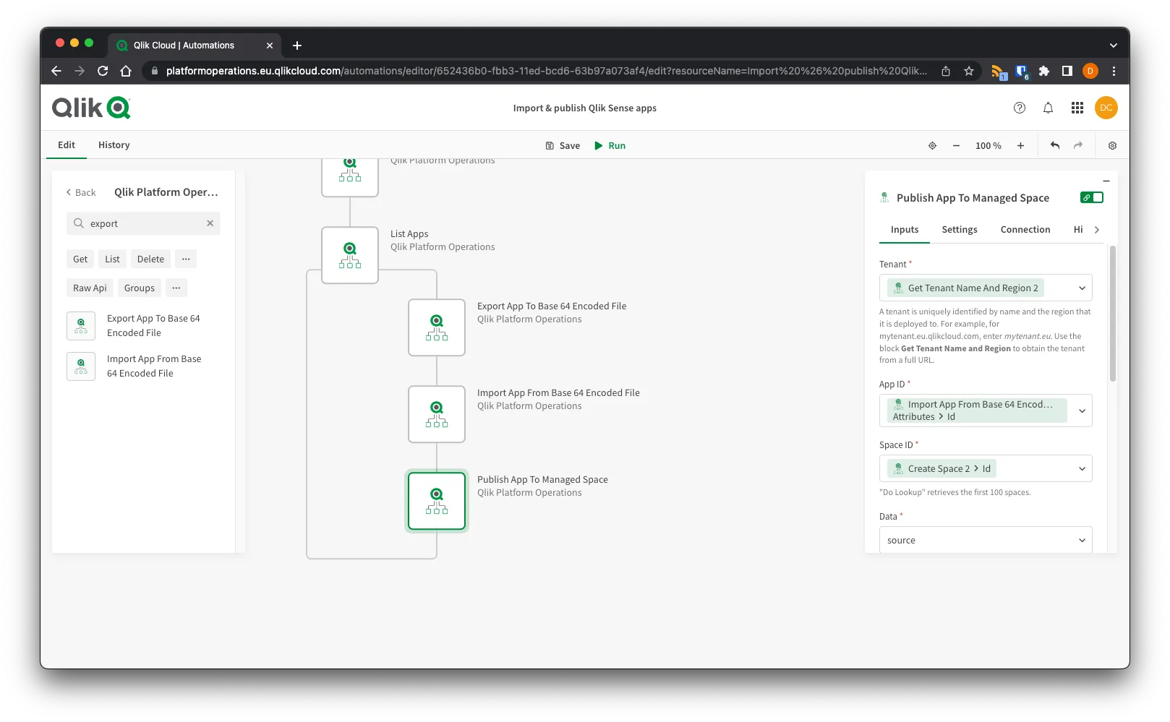
Task: Switch to the Connection tab
Action: 1025,229
